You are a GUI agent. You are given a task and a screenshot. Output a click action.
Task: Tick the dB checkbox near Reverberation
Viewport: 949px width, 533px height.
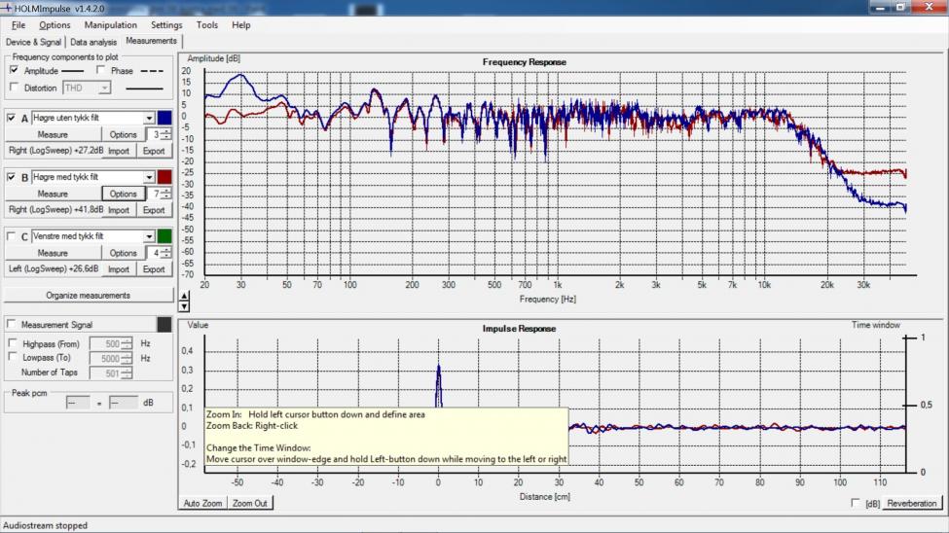pos(856,503)
